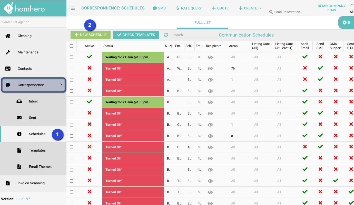Open Invoice Scanning PDF icon
Screen dimensions: 354x205
coord(8,183)
